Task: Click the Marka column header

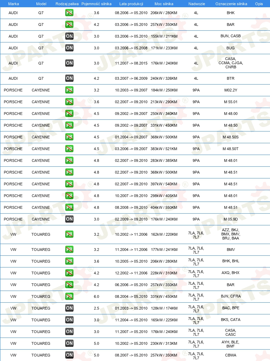Action: click(x=13, y=4)
